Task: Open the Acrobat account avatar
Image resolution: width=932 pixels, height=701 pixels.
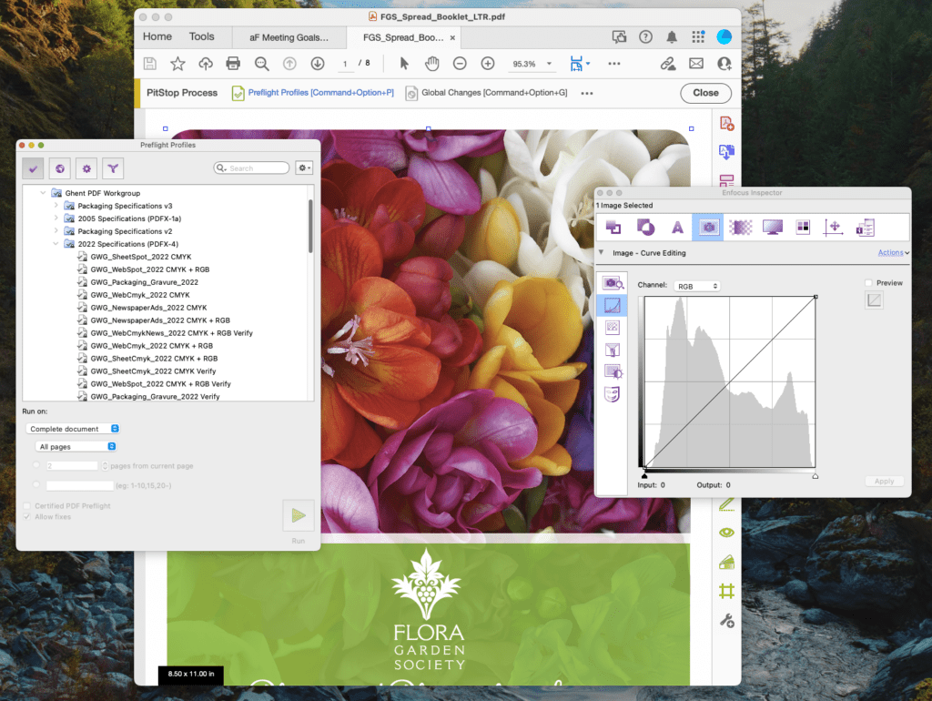Action: click(x=724, y=36)
